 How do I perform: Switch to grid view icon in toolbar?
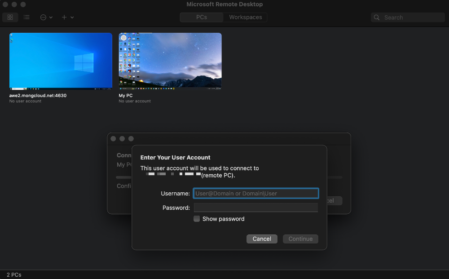tap(10, 17)
